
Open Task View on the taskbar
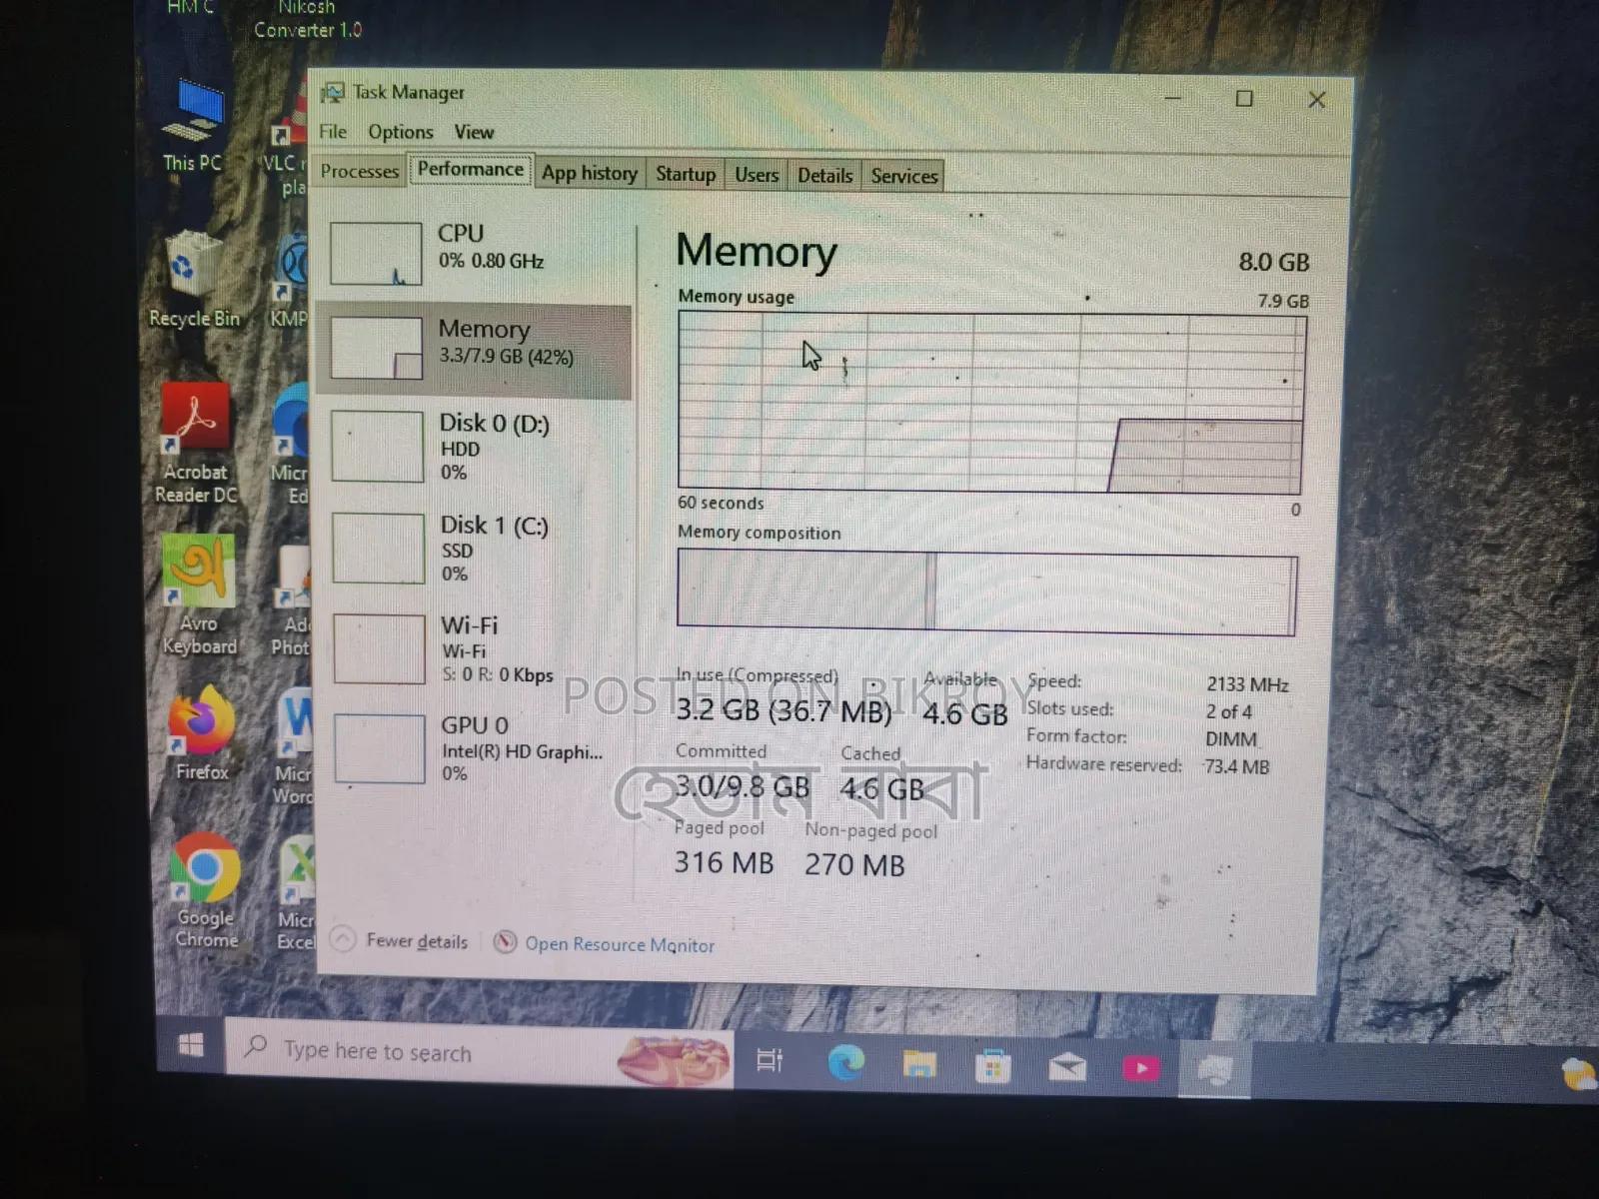(x=770, y=1059)
